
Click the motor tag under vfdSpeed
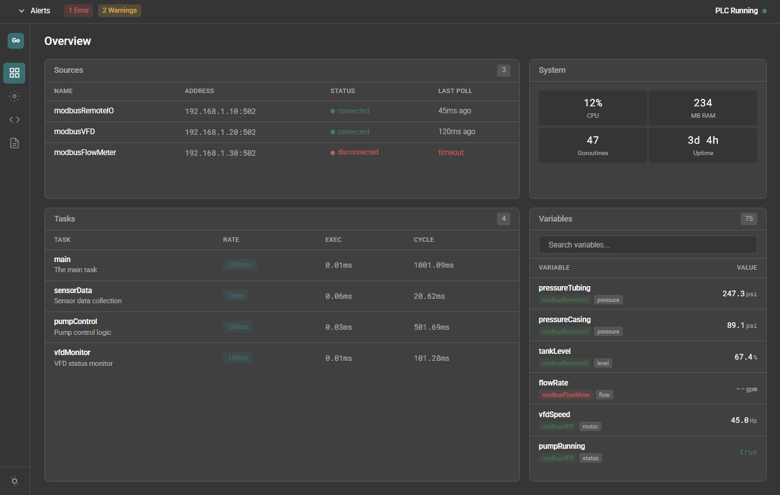coord(590,427)
